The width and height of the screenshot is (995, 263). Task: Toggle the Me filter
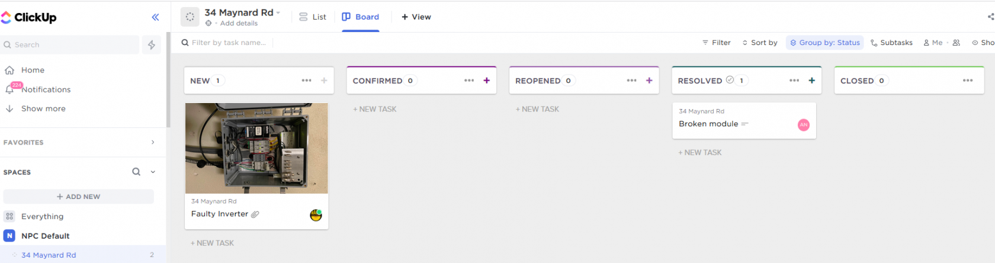(x=933, y=43)
